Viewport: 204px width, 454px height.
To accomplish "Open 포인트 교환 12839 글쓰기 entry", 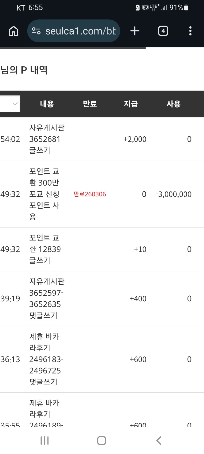I will [45, 249].
